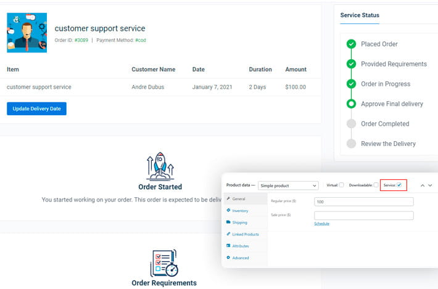Toggle the Virtual checkbox

point(341,185)
